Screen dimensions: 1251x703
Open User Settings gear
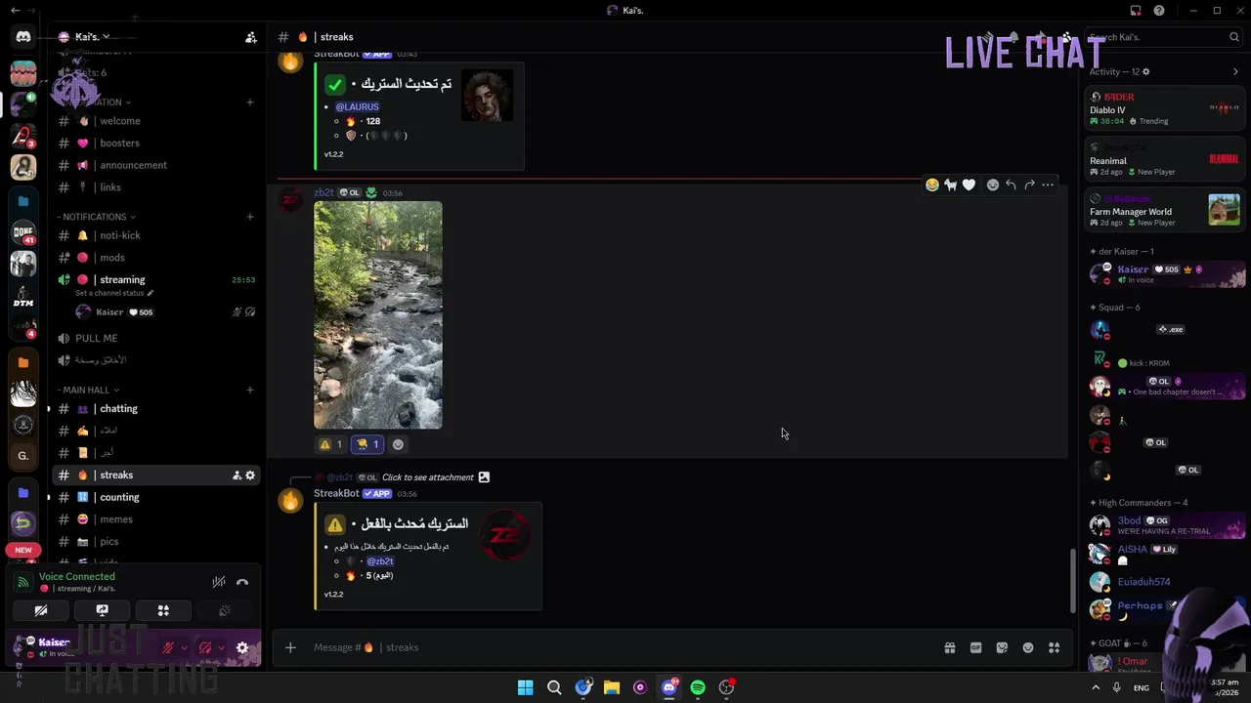(242, 647)
